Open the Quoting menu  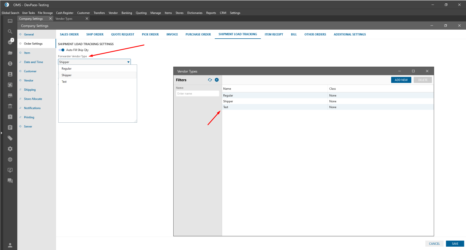click(x=141, y=13)
